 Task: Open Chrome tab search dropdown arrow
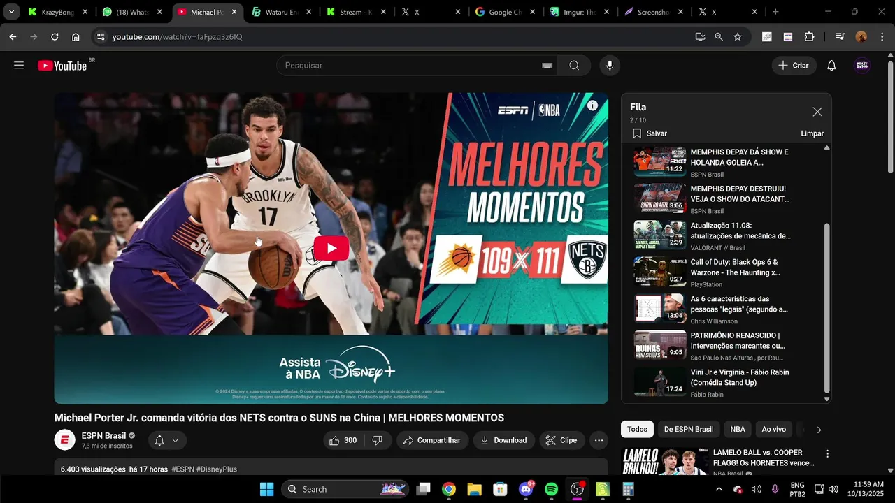click(11, 12)
